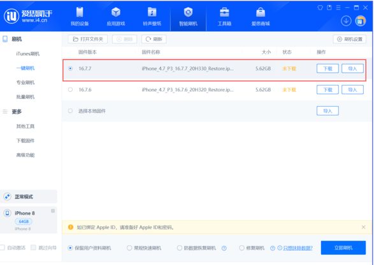Open 专业刷机 in the sidebar
The image size is (374, 265).
[25, 82]
